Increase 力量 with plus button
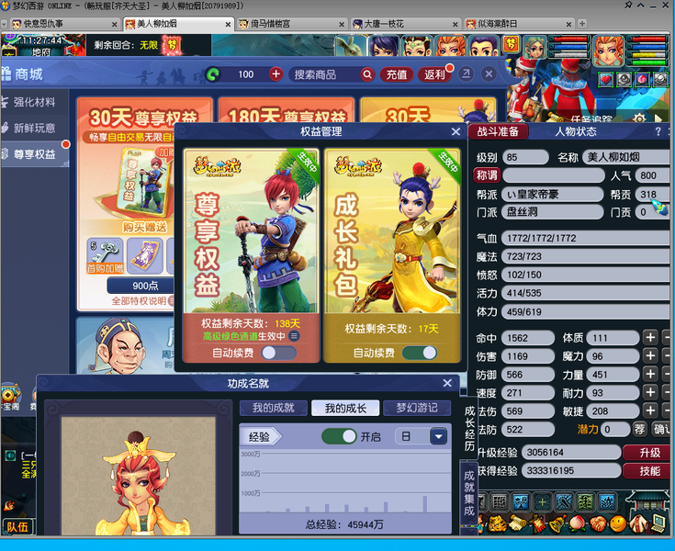 tap(650, 374)
